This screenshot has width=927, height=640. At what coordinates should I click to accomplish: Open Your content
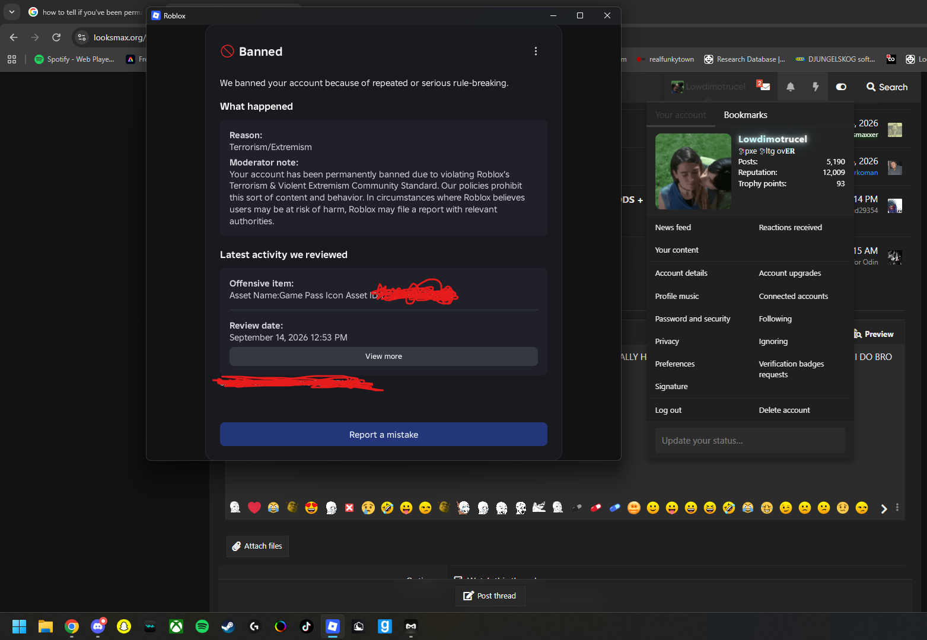coord(677,250)
